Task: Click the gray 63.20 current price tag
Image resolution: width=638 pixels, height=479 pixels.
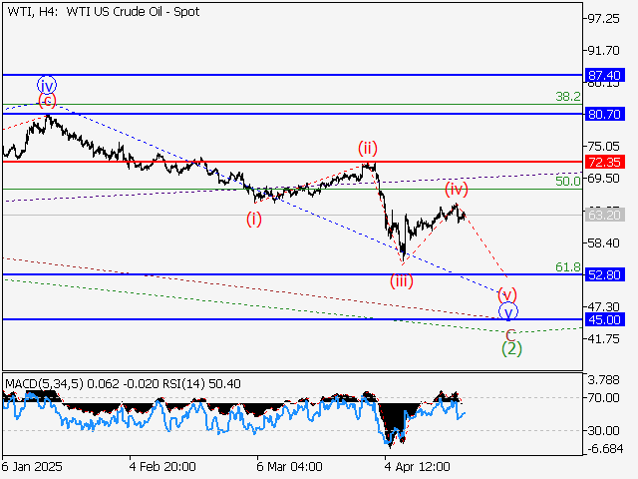Action: coord(605,215)
